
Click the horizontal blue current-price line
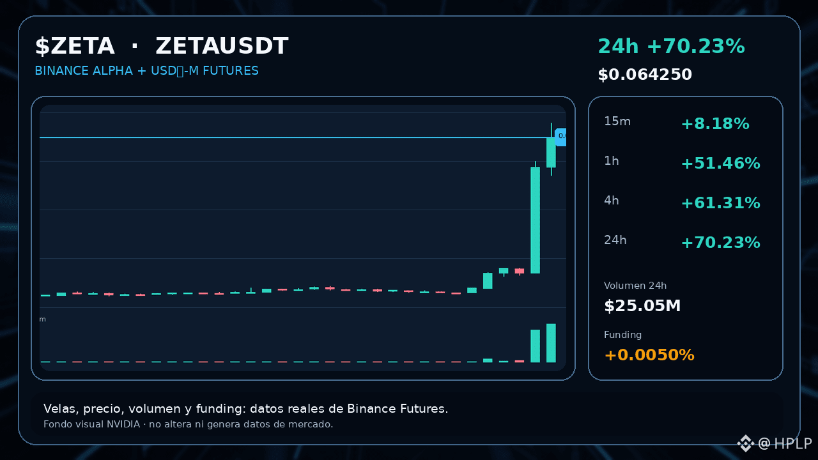coord(294,137)
